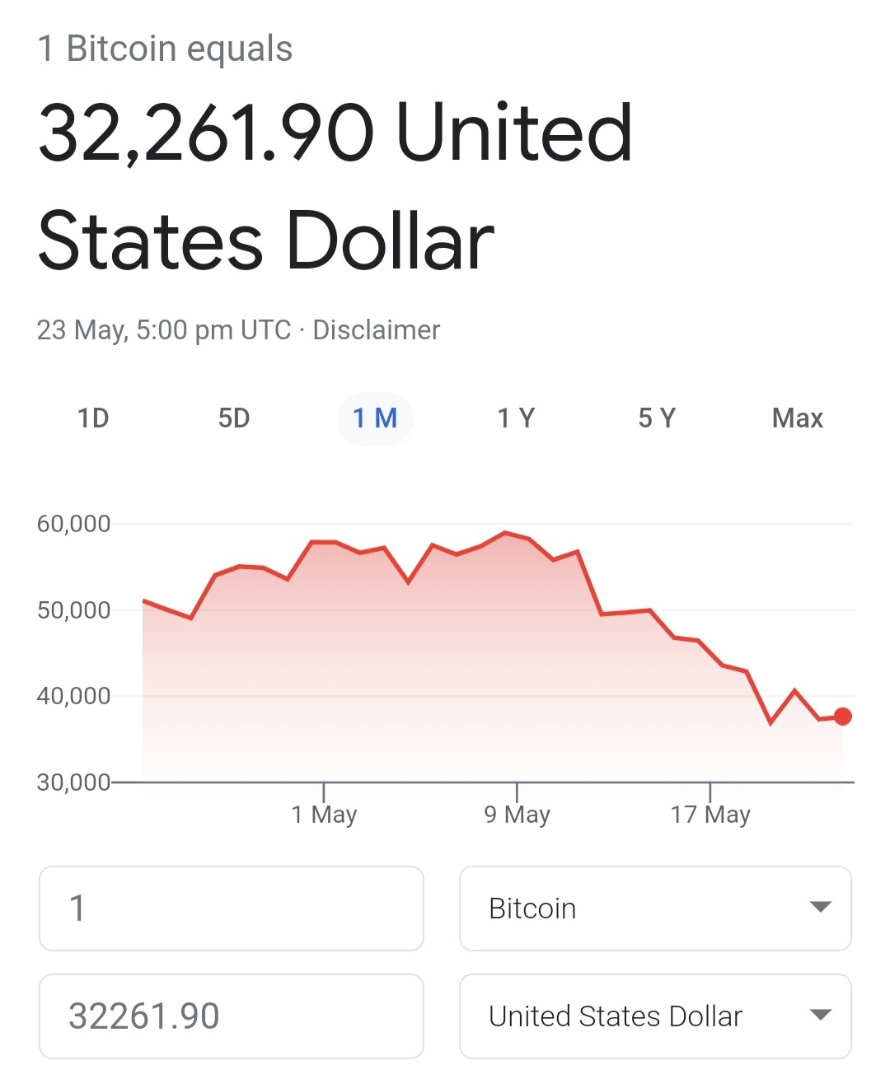Image resolution: width=890 pixels, height=1079 pixels.
Task: Click the 23 May timestamp text
Action: 163,330
